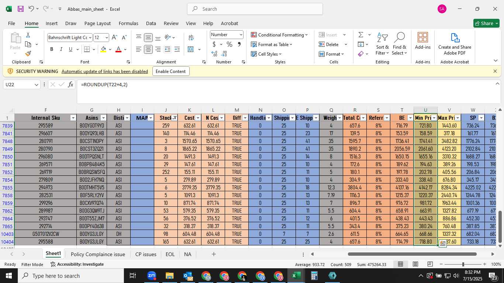Screen dimensions: 504x283
Task: Click the AutoSum sigma icon
Action: [x=361, y=35]
